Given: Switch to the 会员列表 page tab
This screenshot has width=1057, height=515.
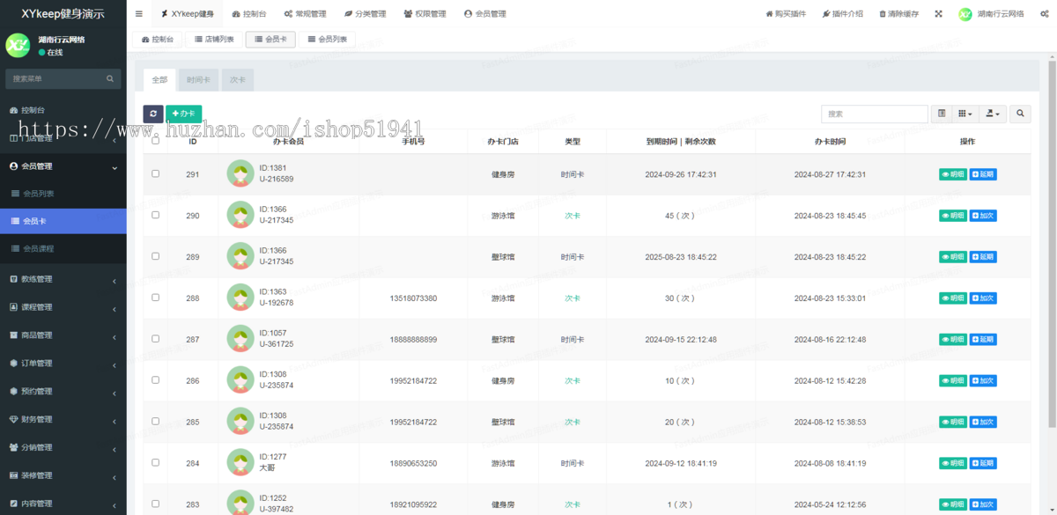Looking at the screenshot, I should pyautogui.click(x=327, y=40).
